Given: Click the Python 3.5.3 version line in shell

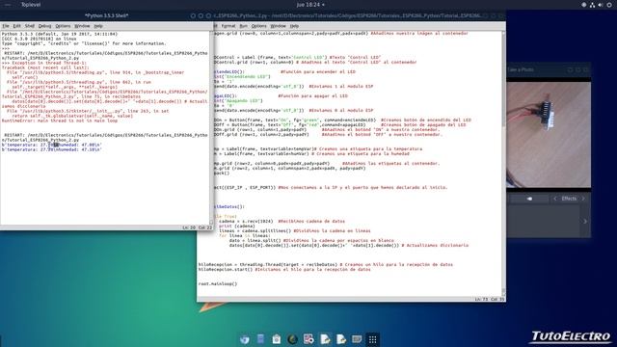Looking at the screenshot, I should (x=60, y=35).
